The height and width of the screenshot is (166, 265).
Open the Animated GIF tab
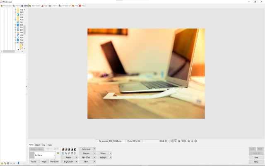click(x=65, y=6)
